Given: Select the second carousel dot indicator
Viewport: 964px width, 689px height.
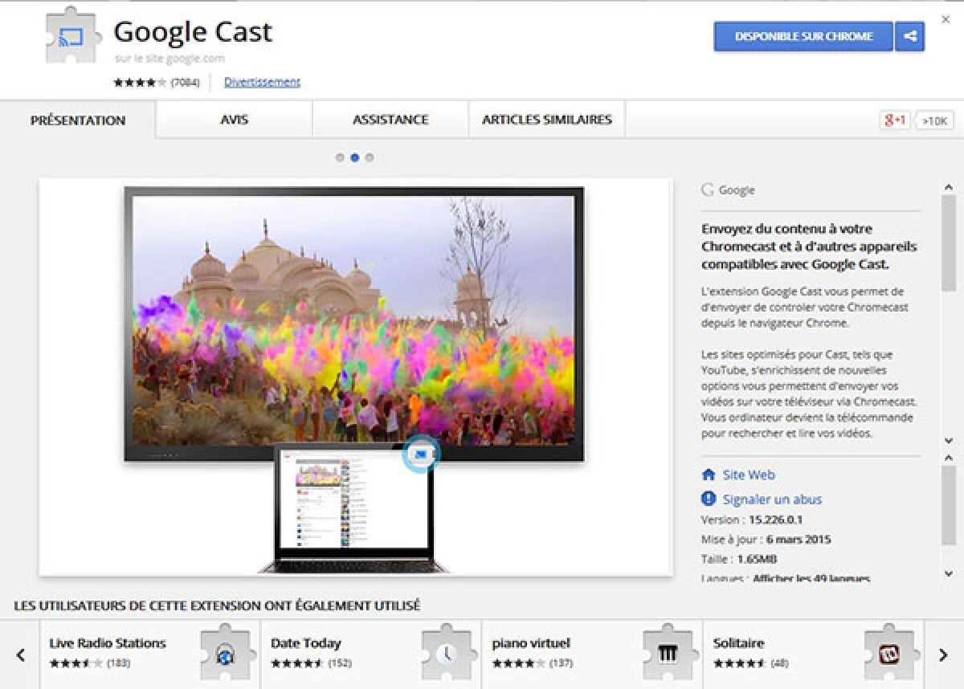Looking at the screenshot, I should click(354, 158).
